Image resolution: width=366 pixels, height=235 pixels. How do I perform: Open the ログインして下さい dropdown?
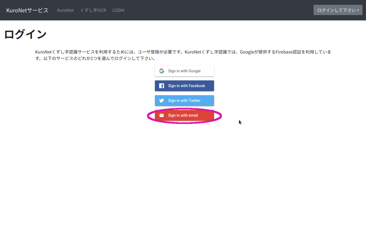[x=338, y=10]
